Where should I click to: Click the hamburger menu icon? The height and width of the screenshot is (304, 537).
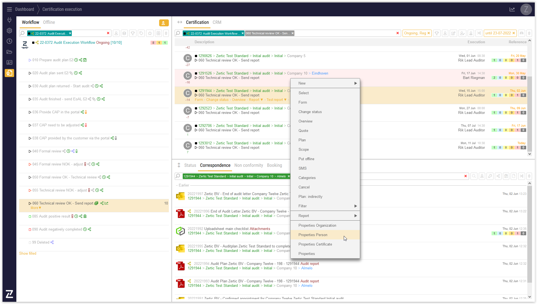pyautogui.click(x=9, y=9)
